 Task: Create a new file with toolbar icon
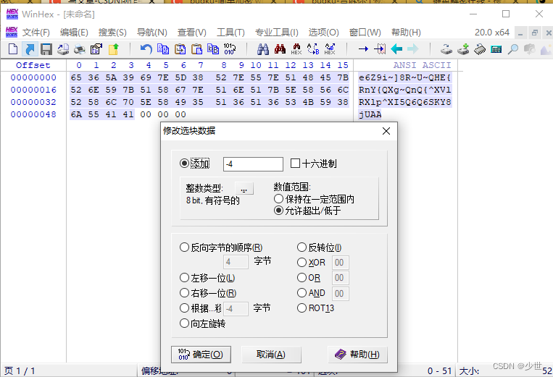(x=13, y=49)
